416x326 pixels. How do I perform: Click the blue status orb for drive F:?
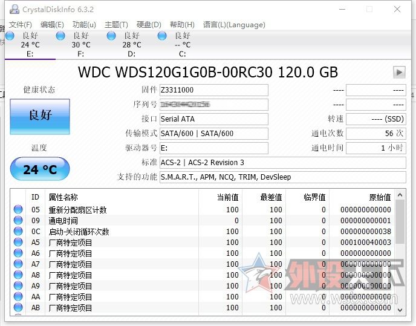(x=60, y=36)
